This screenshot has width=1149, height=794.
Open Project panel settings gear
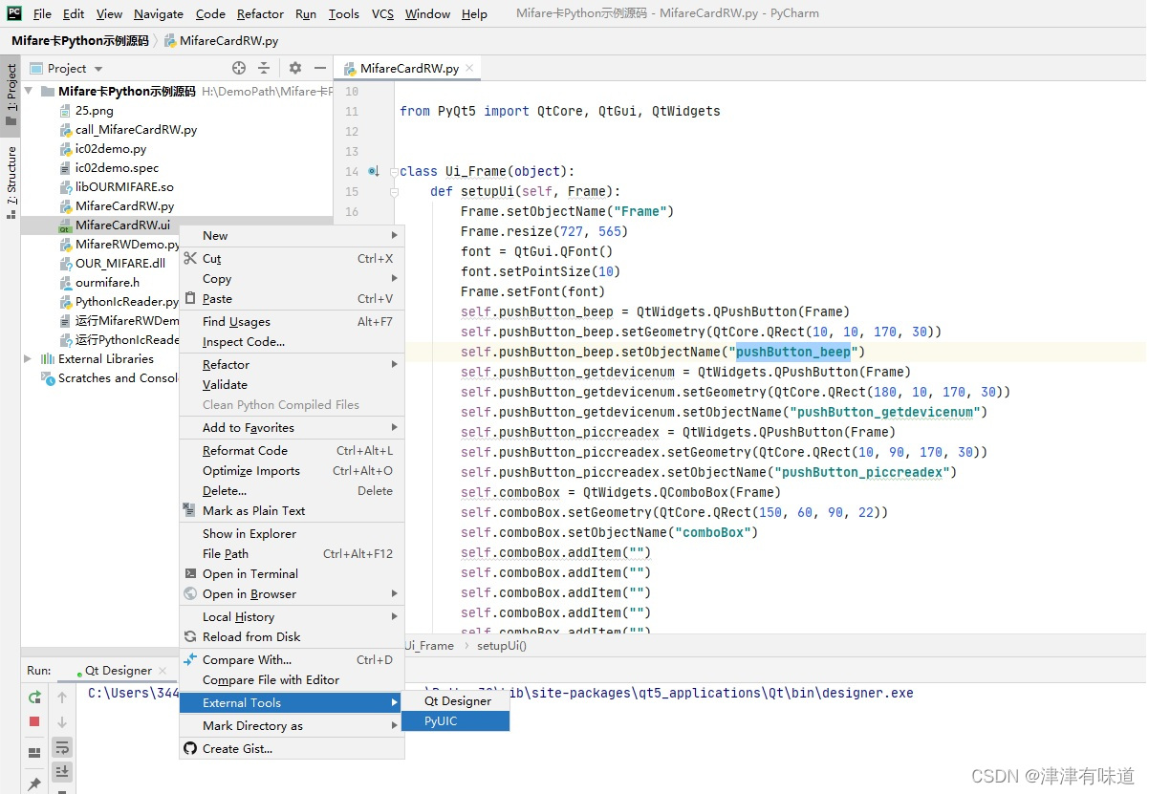click(x=295, y=68)
